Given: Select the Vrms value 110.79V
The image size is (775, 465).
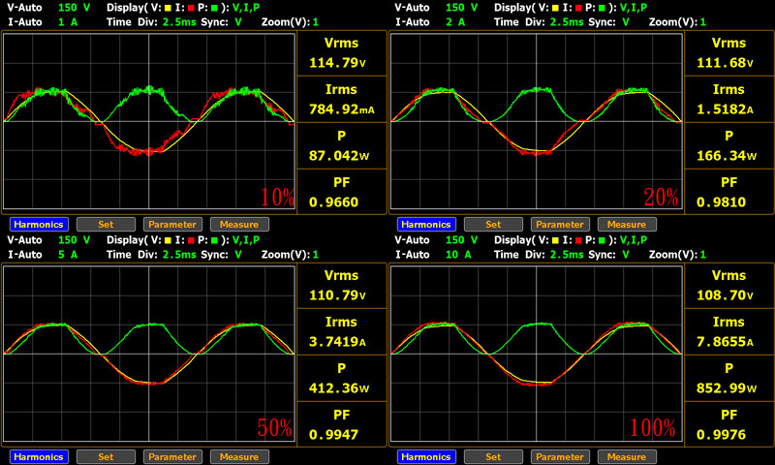Looking at the screenshot, I should pyautogui.click(x=337, y=295).
